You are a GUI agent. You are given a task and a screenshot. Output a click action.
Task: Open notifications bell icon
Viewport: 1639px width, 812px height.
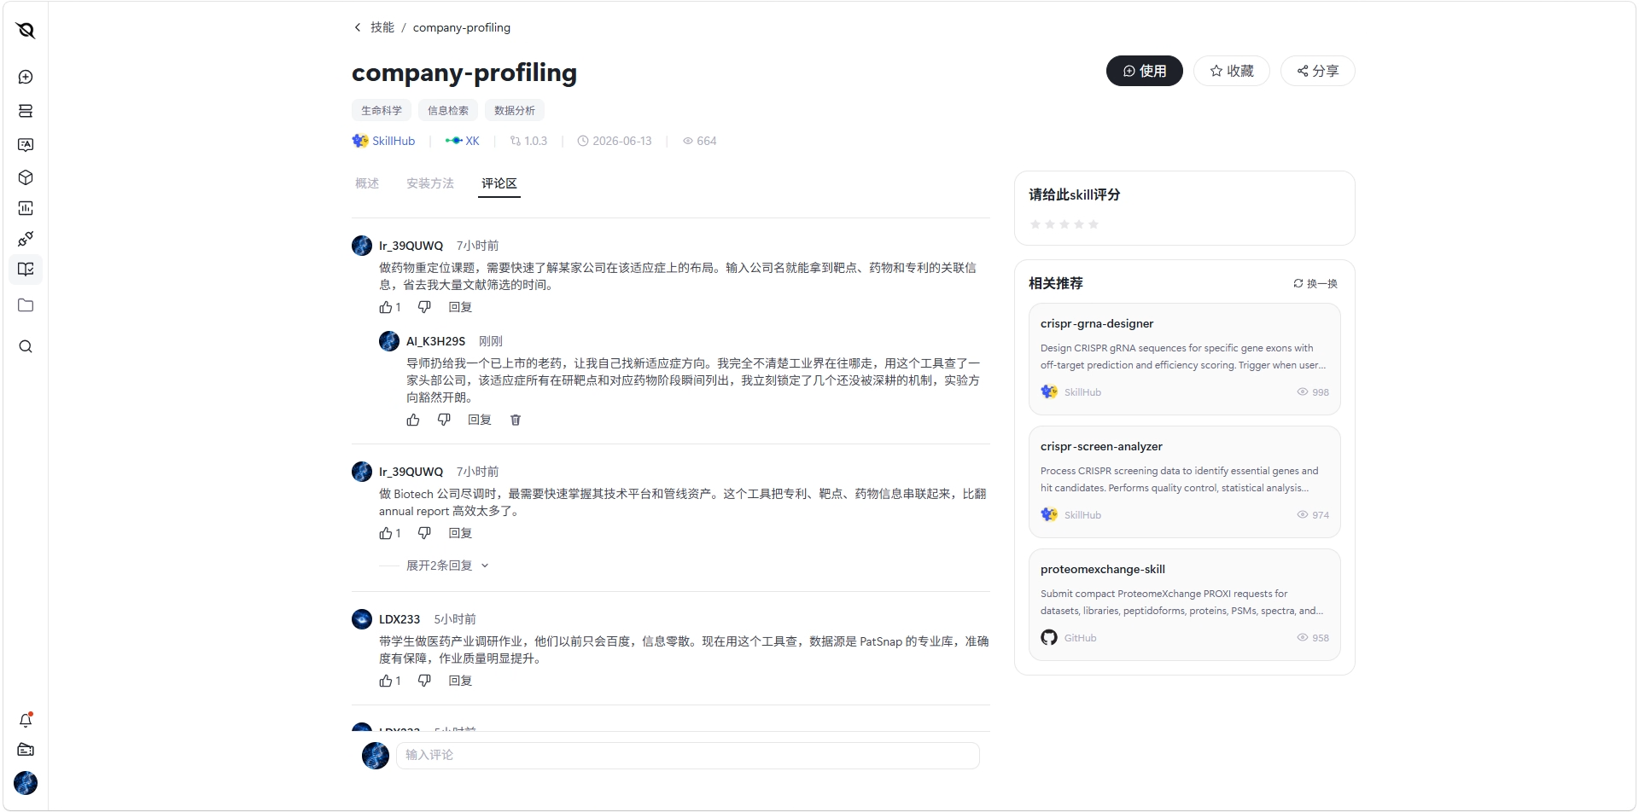pos(26,720)
